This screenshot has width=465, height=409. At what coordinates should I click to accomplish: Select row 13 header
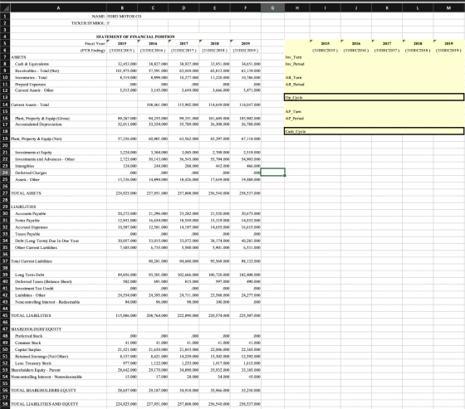[5, 98]
